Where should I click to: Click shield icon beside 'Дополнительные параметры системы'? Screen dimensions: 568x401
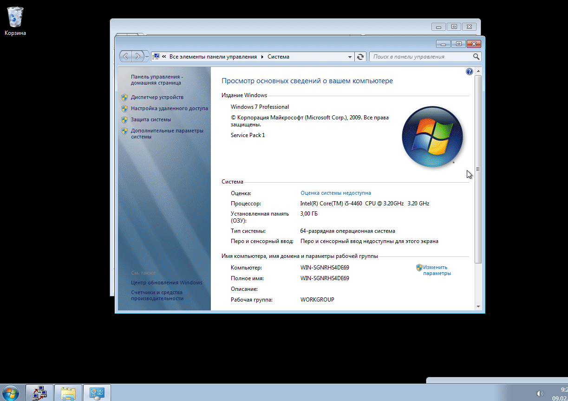[x=124, y=131]
